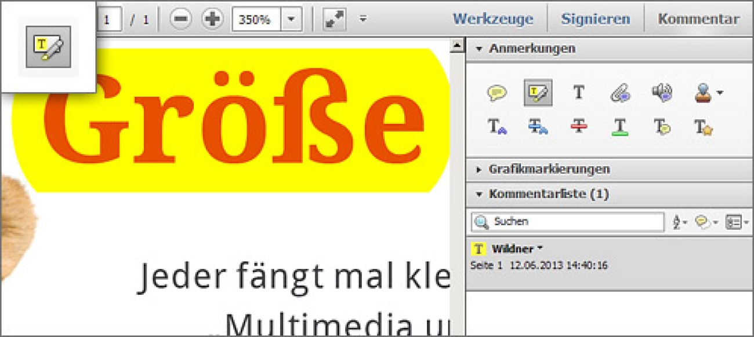Pick the record audio comment tool
Image resolution: width=754 pixels, height=337 pixels.
(661, 91)
